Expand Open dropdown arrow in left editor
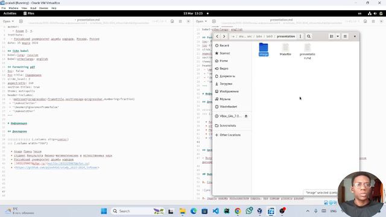Viewport: 386px width, 217px height. pos(13,22)
